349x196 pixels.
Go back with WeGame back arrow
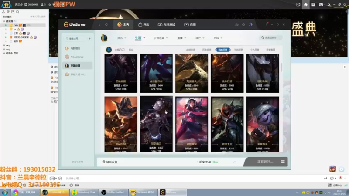click(99, 24)
